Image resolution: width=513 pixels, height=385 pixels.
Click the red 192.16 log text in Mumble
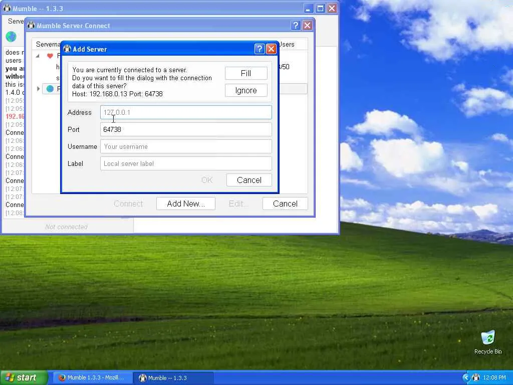15,116
